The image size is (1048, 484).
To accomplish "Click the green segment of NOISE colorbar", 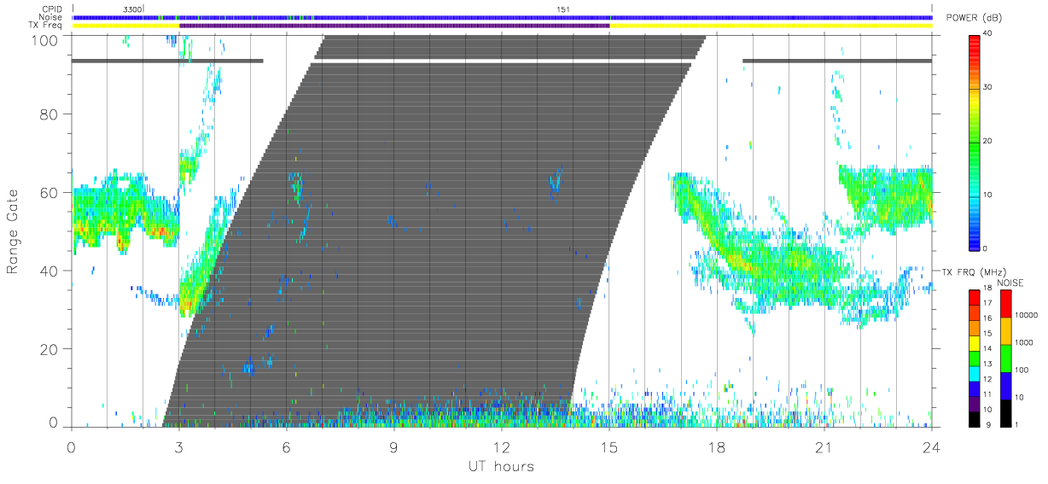I will click(x=1005, y=359).
